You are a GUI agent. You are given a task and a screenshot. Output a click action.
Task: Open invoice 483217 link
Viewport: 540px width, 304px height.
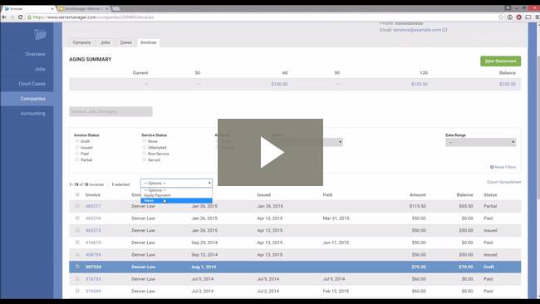click(93, 206)
